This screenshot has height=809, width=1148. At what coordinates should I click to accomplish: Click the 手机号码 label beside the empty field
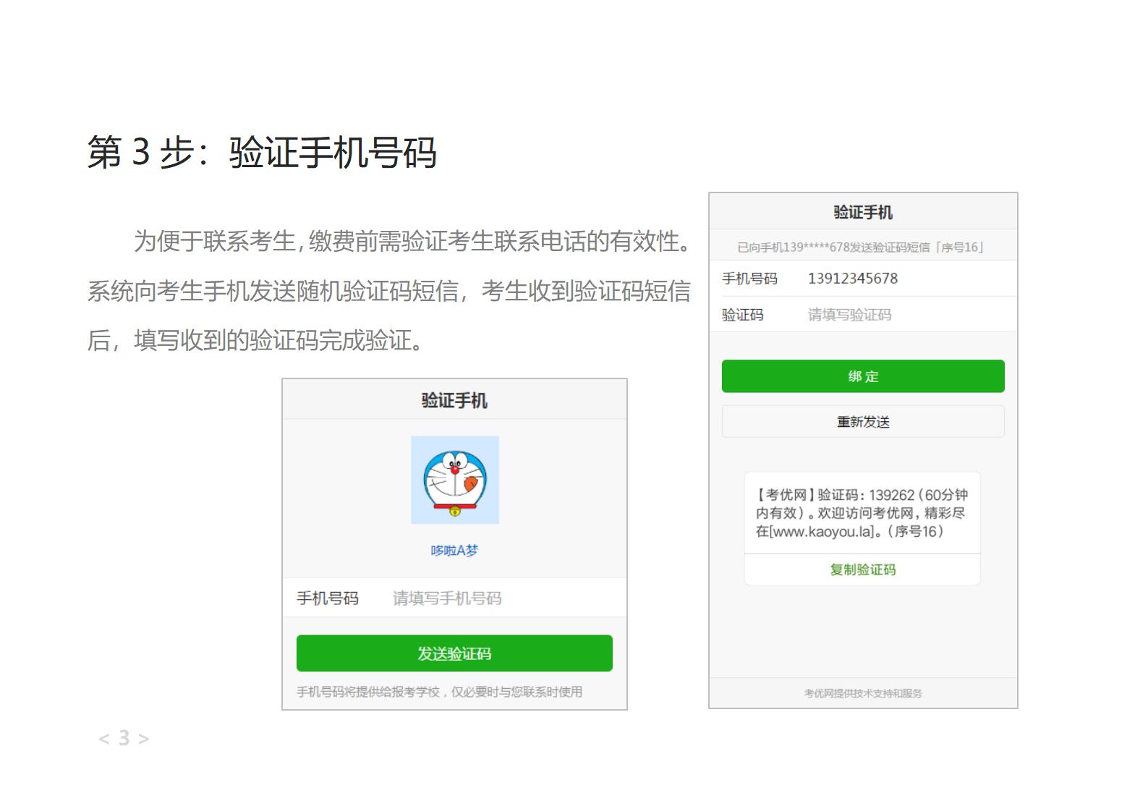[x=328, y=598]
